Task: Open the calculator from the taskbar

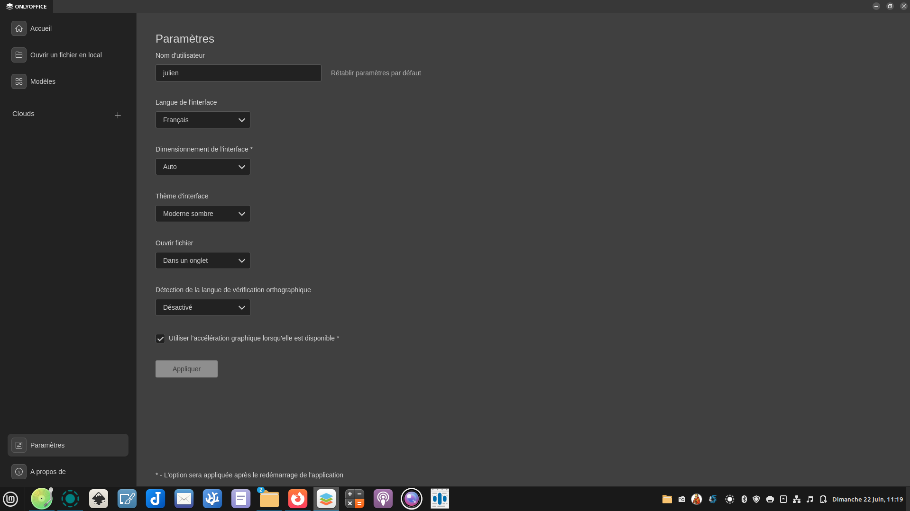Action: click(354, 499)
